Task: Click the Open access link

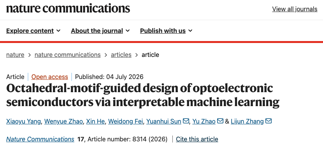Action: pyautogui.click(x=50, y=77)
